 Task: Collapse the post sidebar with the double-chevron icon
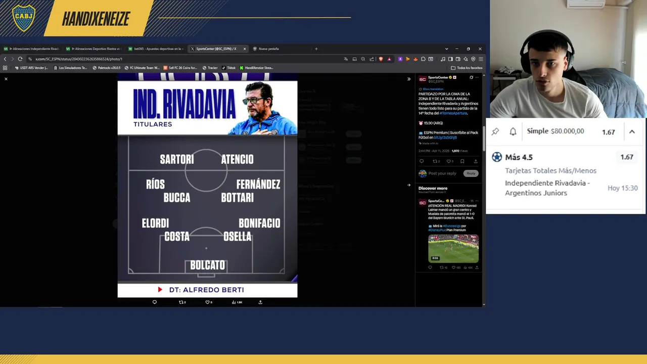(x=409, y=79)
